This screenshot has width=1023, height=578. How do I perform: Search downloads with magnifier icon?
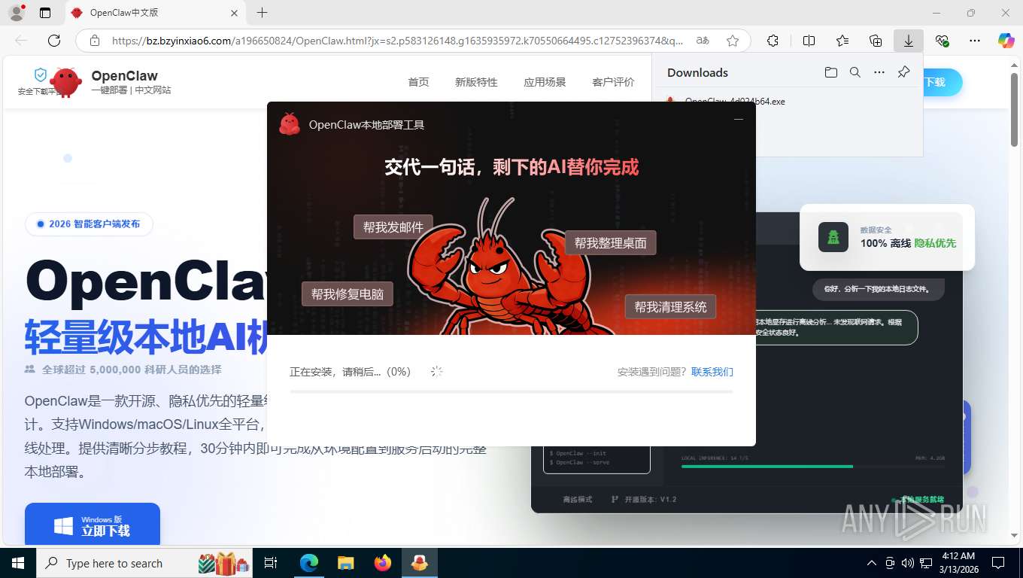tap(855, 72)
